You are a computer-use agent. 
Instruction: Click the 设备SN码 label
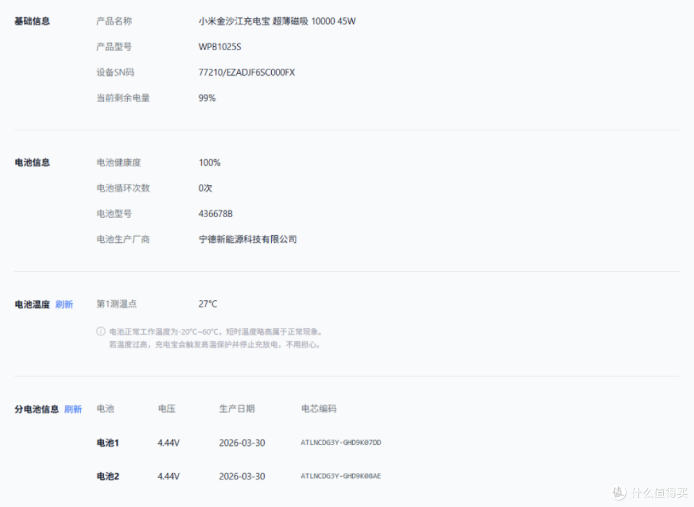[116, 73]
